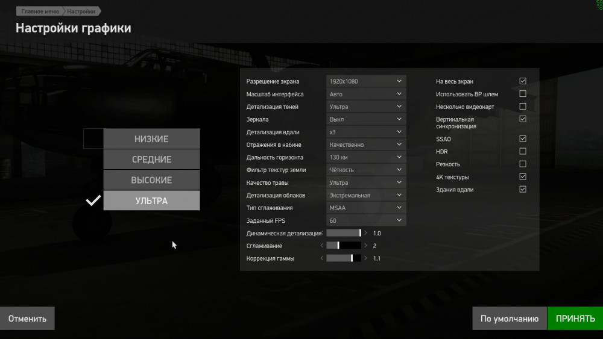Viewport: 603px width, 339px height.
Task: Open Дальность горизонта dropdown
Action: click(x=366, y=157)
